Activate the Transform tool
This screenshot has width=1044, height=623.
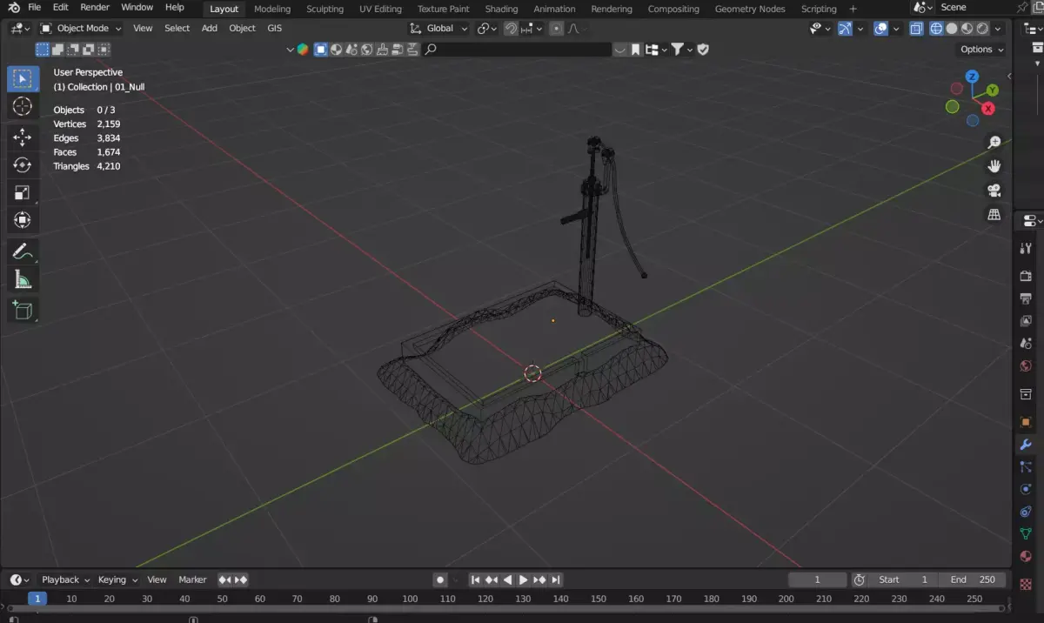(23, 220)
